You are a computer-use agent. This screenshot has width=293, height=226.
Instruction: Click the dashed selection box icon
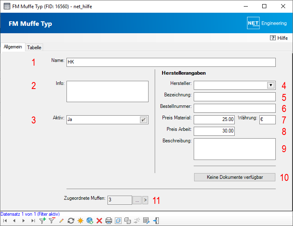(x=118, y=221)
